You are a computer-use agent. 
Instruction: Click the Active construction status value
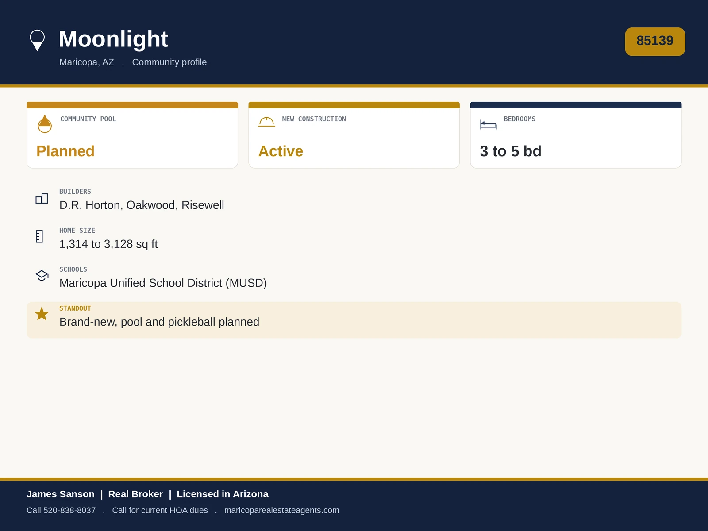281,151
